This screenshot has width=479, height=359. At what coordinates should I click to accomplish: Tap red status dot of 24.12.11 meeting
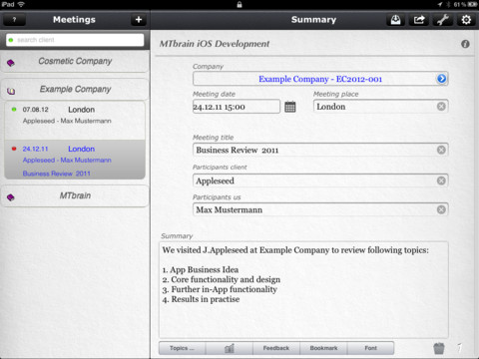pos(14,149)
